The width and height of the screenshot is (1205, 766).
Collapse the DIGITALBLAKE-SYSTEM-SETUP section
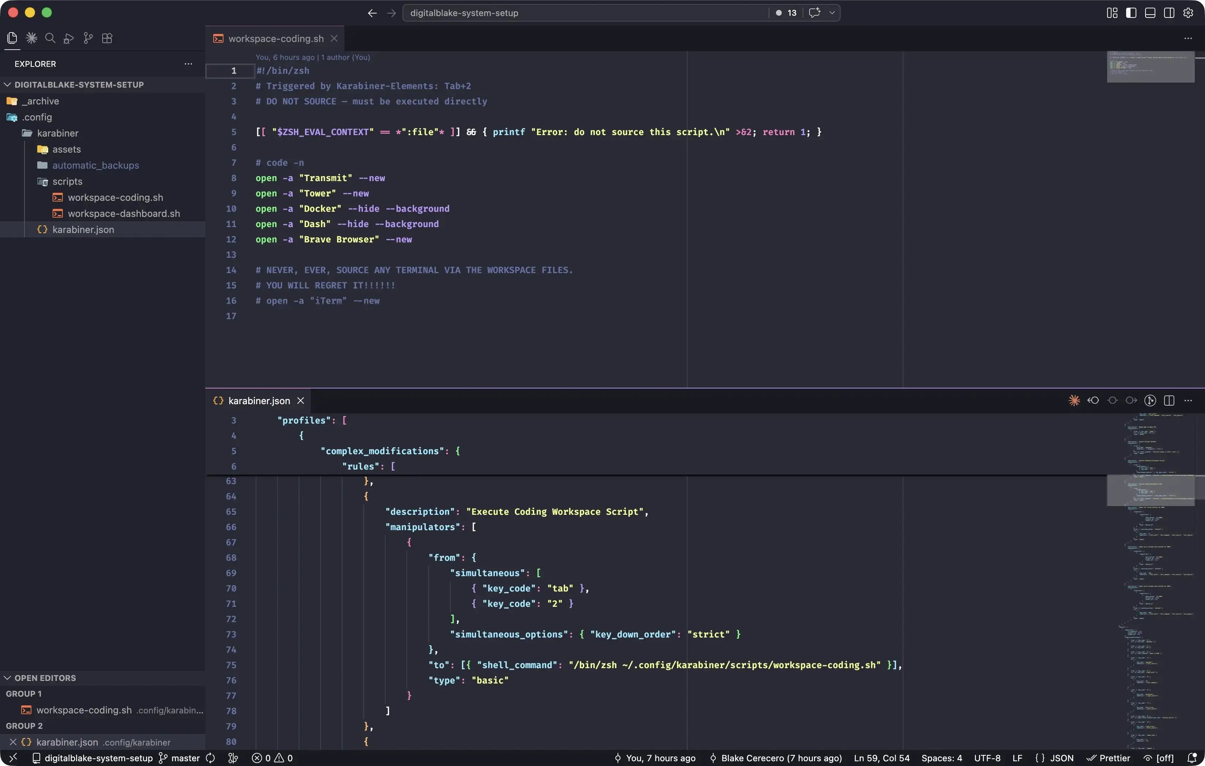pos(102,85)
